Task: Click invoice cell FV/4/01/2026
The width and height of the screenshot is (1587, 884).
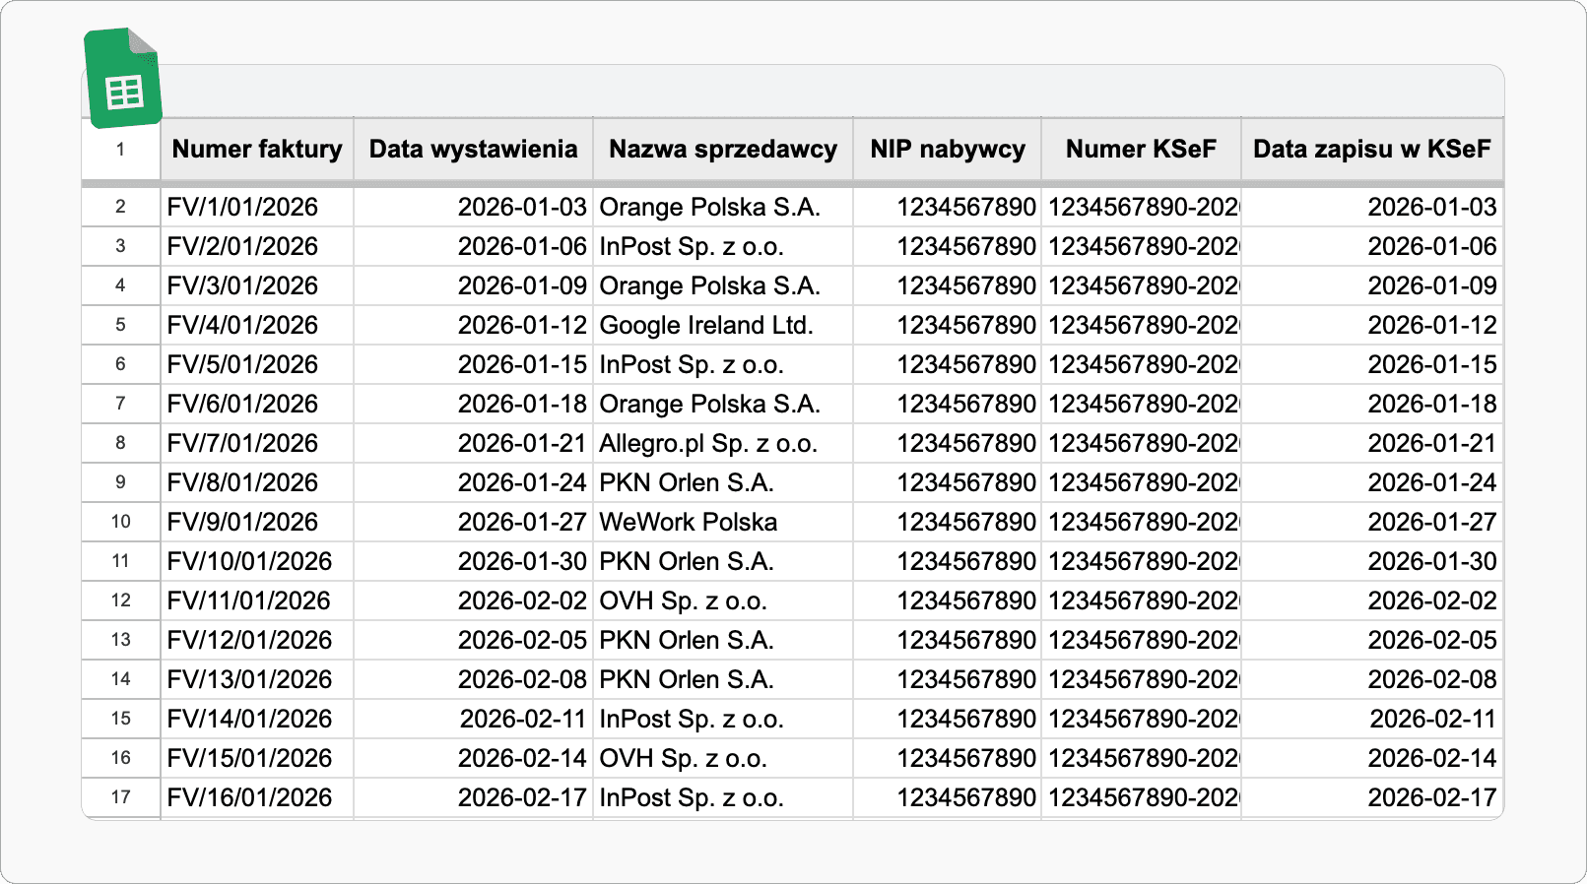Action: coord(257,325)
